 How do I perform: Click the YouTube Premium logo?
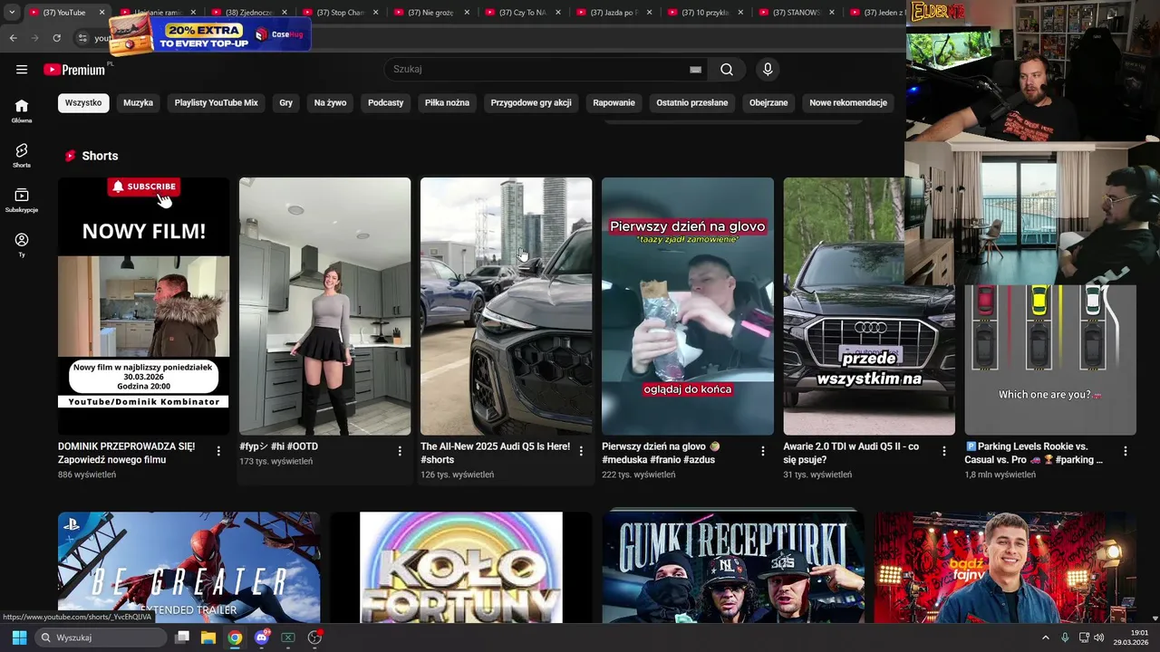[x=76, y=70]
